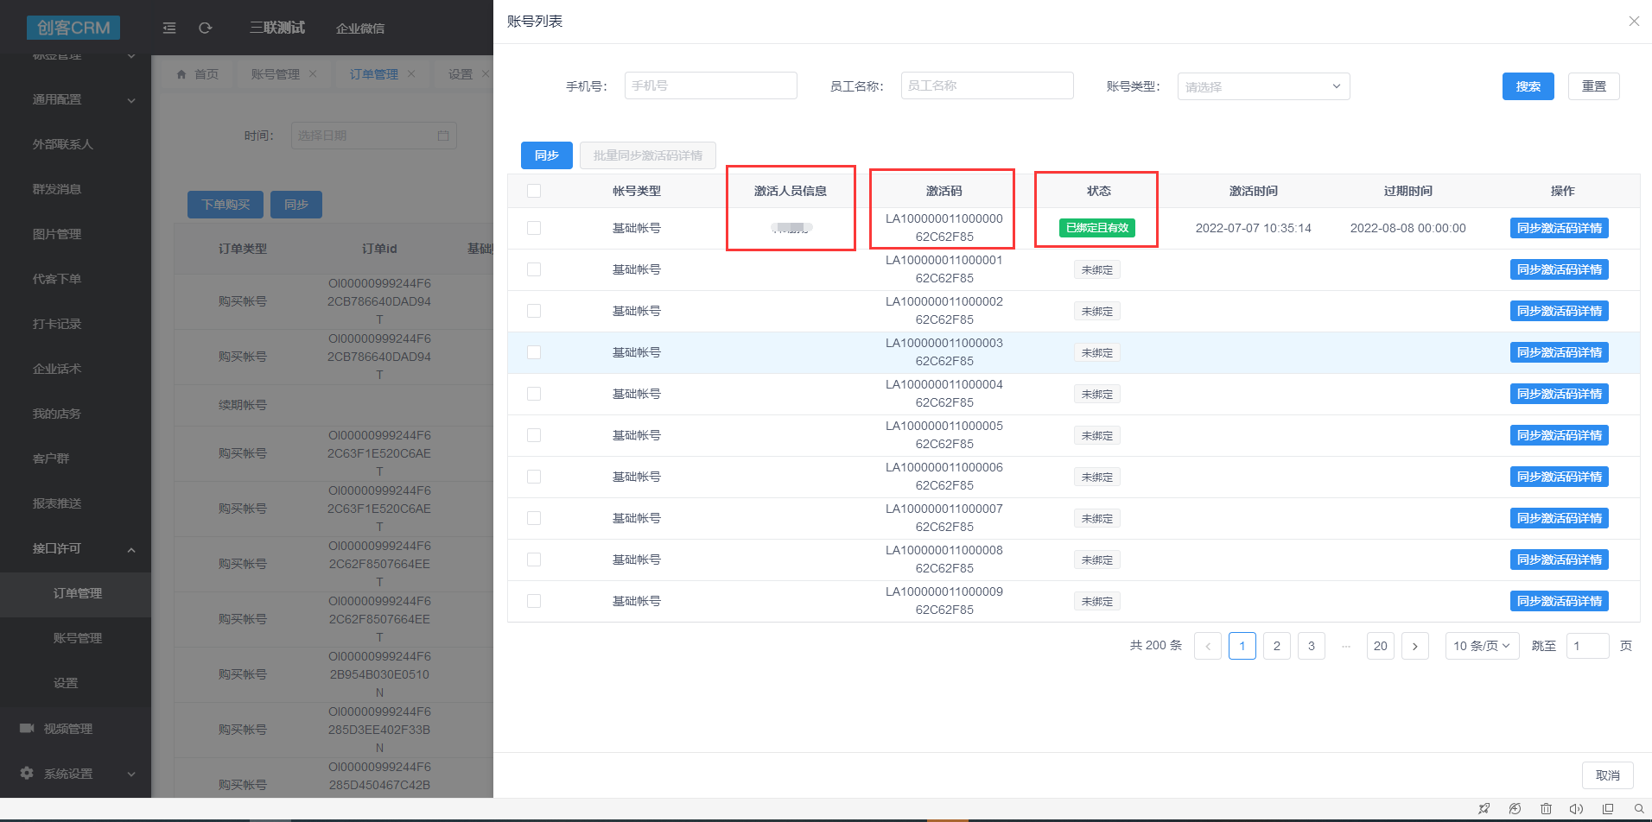The width and height of the screenshot is (1652, 822).
Task: Check the row for code LA100000011000000
Action: point(534,228)
